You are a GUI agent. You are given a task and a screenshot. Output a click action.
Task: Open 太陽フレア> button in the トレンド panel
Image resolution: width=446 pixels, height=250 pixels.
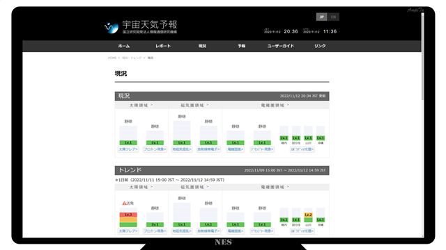[x=128, y=231]
